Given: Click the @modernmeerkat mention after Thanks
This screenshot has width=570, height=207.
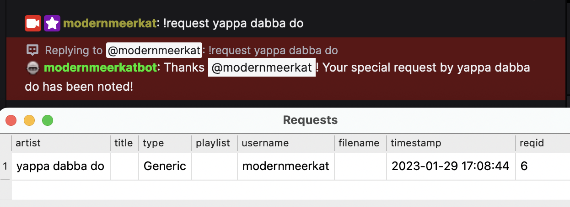Looking at the screenshot, I should pyautogui.click(x=262, y=68).
